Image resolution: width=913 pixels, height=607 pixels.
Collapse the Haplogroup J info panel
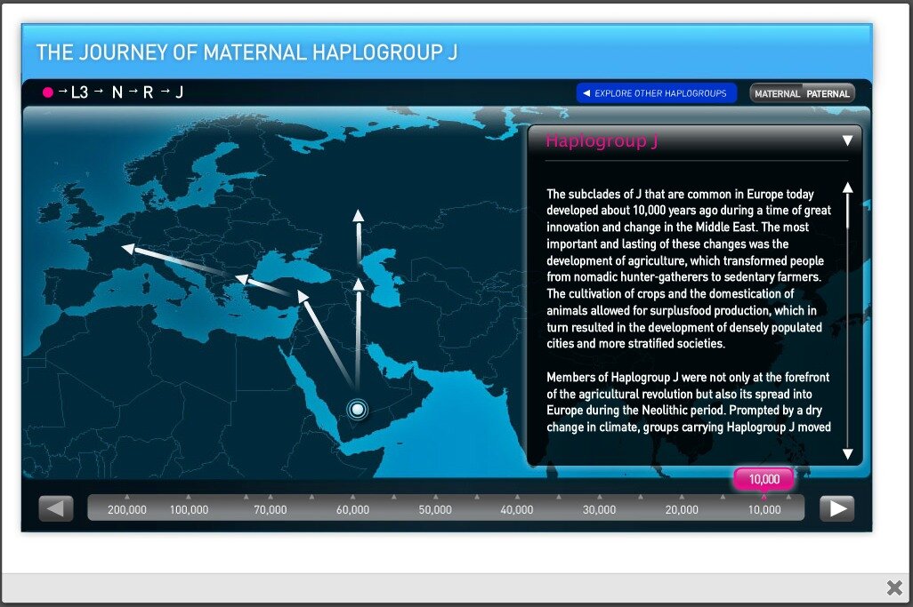[847, 140]
